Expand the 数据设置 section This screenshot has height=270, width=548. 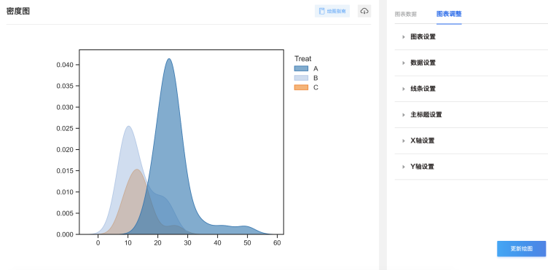[471, 63]
